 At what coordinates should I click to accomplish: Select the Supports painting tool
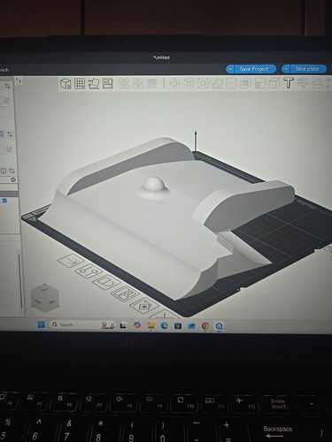[260, 84]
